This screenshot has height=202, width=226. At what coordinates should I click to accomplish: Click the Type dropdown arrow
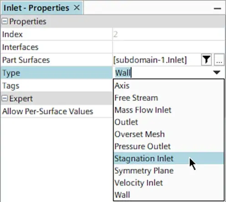pos(217,73)
